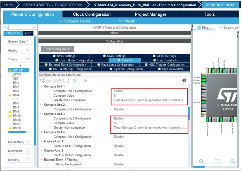
Task: Open the Pinout view tab
Action: [204, 28]
